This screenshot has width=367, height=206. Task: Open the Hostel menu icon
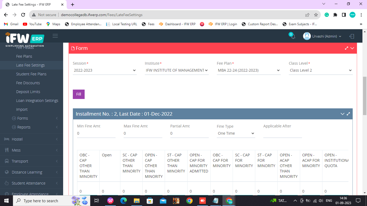6,139
